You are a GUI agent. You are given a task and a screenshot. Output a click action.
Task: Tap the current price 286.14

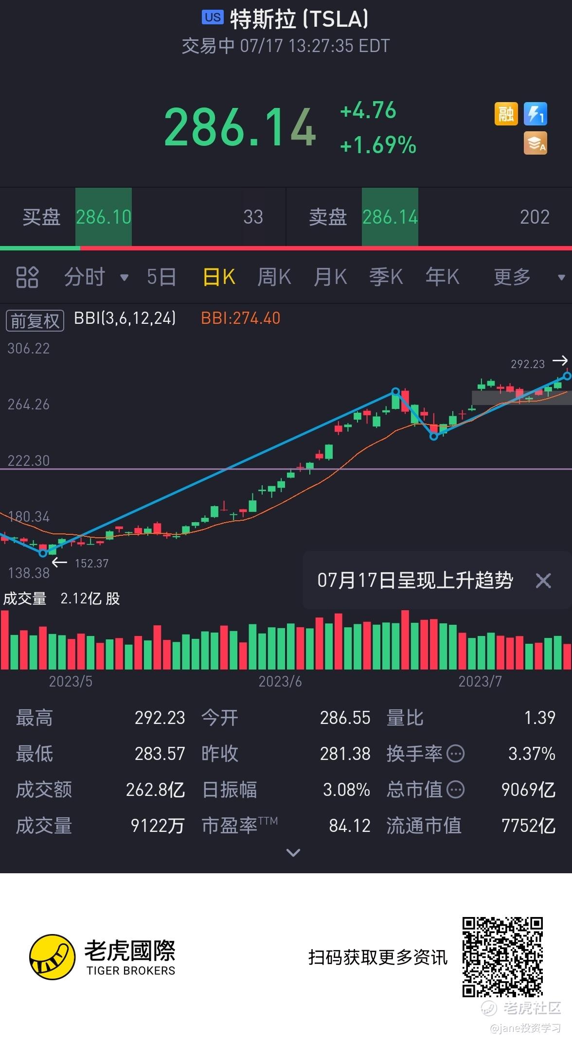click(240, 127)
